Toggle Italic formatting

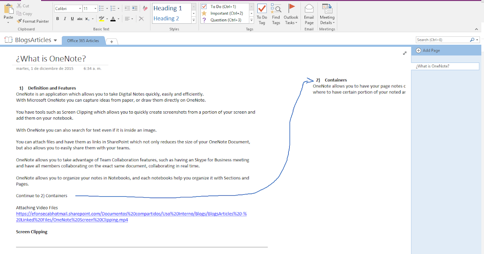pyautogui.click(x=65, y=19)
